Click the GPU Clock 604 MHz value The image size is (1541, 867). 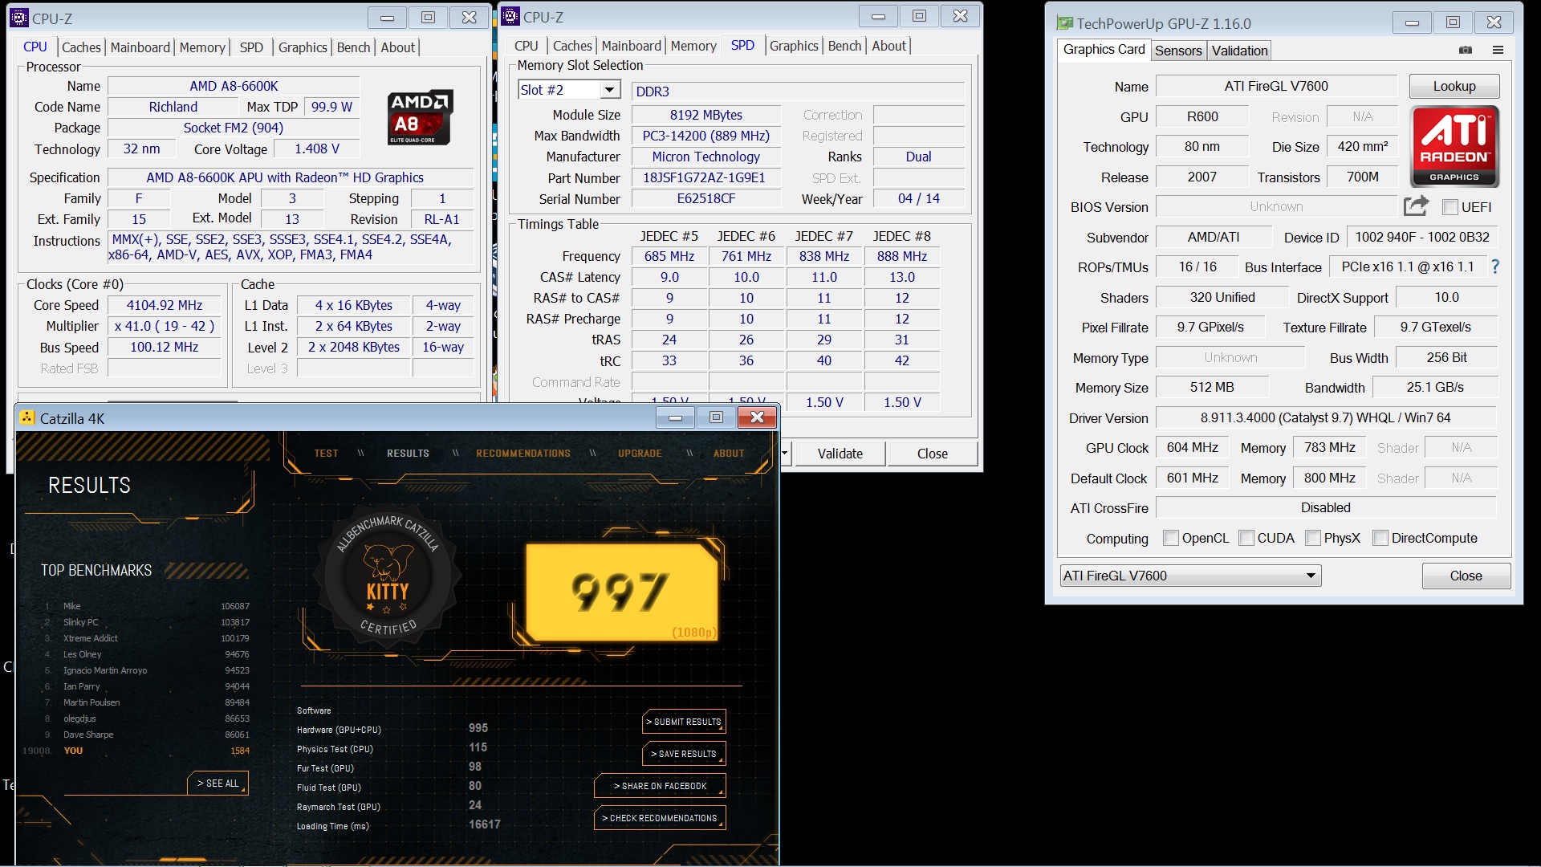(x=1192, y=447)
